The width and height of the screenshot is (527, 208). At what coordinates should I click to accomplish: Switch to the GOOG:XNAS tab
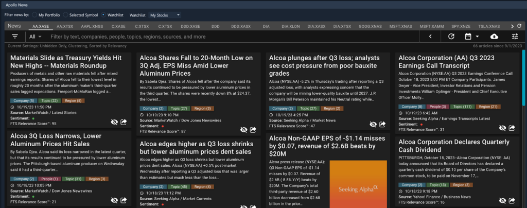point(369,26)
